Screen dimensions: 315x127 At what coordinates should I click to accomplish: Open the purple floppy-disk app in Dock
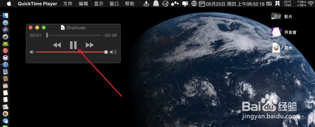5,58
